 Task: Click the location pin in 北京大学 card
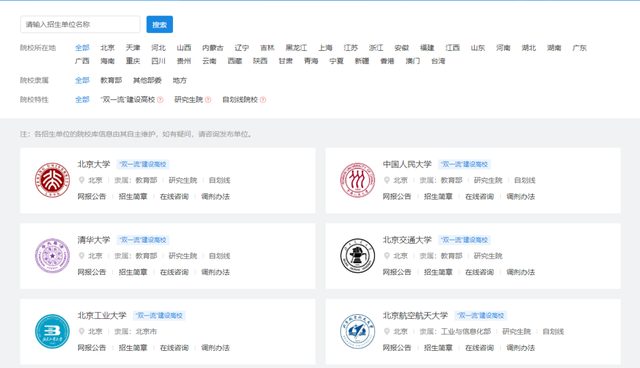pos(82,180)
